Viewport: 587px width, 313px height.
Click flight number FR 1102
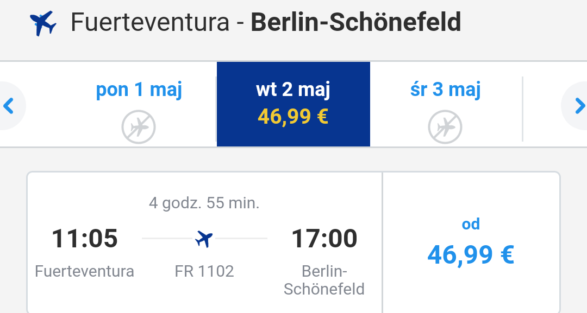(204, 271)
